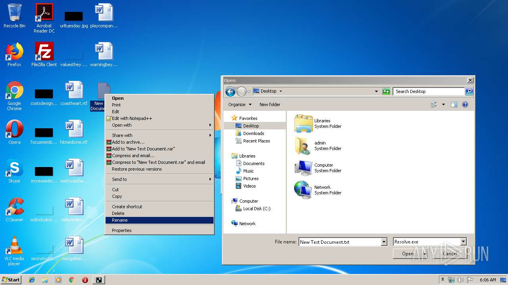The width and height of the screenshot is (508, 285).
Task: Select the playcompan Word document icon
Action: click(104, 16)
